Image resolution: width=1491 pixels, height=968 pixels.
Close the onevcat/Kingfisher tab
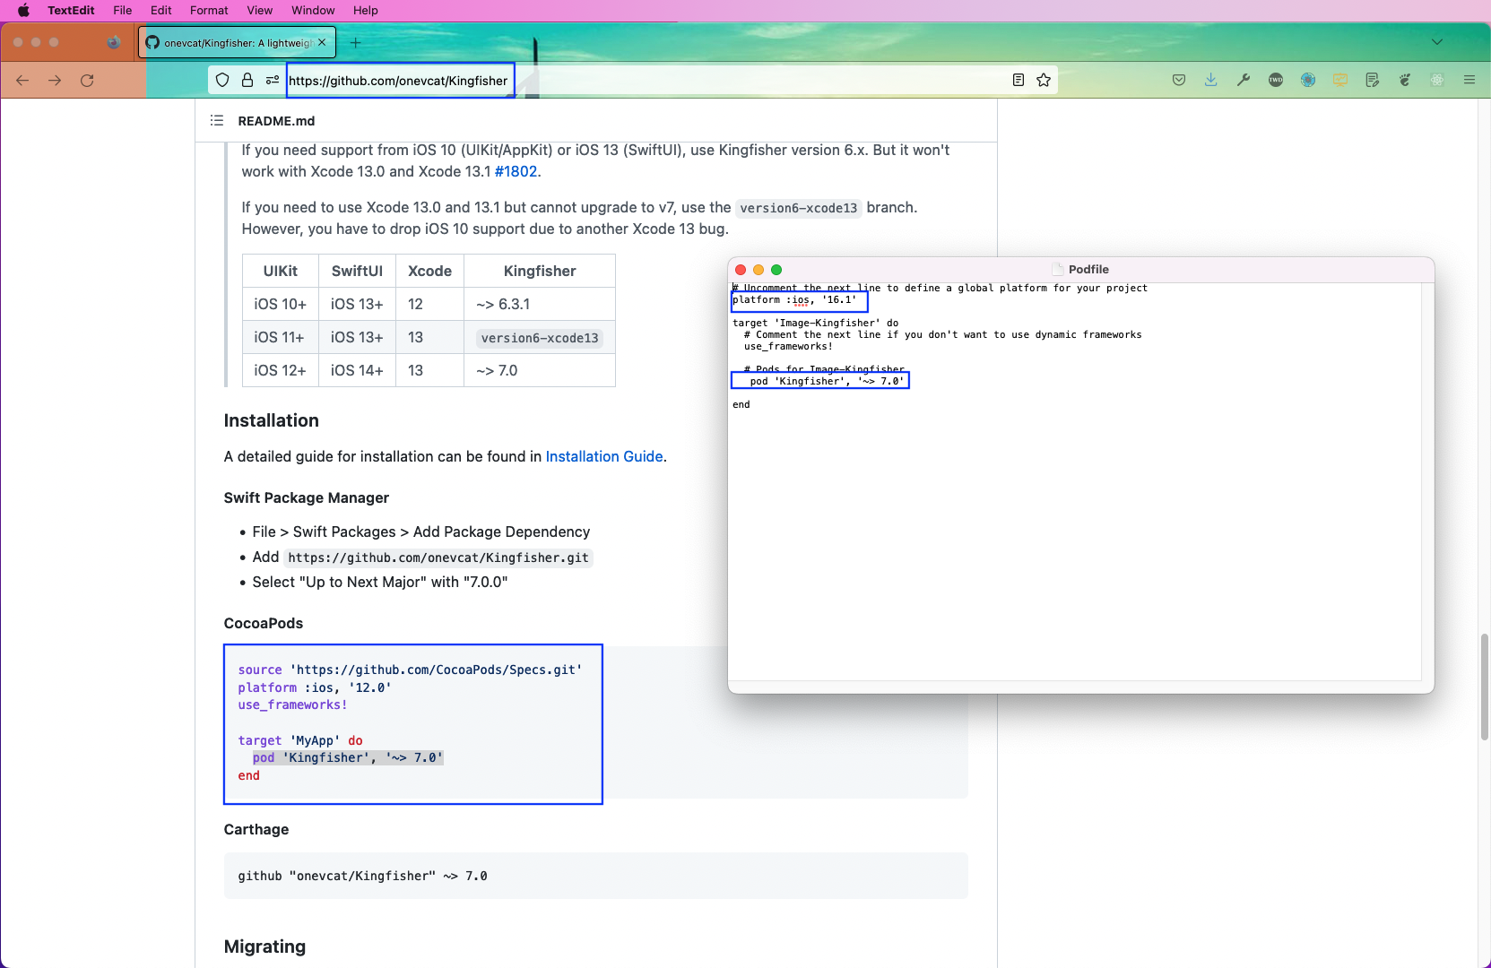[x=322, y=42]
